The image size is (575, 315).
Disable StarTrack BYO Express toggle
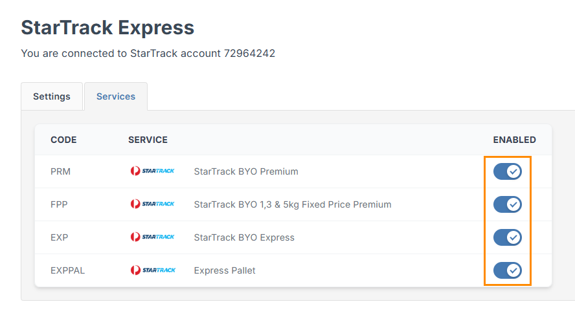507,237
